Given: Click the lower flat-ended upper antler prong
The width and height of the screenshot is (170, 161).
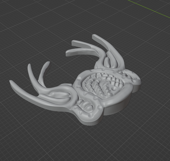Looking at the screenshot, I should point(68,53).
